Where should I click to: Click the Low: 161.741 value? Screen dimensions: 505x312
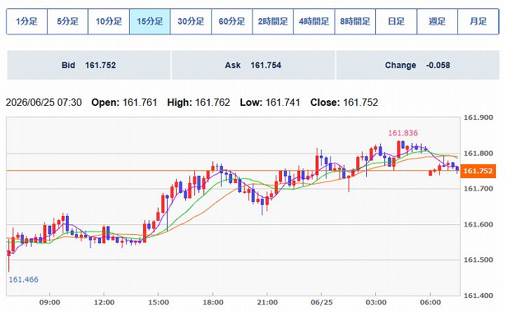[270, 102]
